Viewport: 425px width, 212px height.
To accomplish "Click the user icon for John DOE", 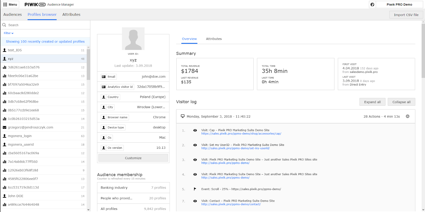I will (5, 196).
